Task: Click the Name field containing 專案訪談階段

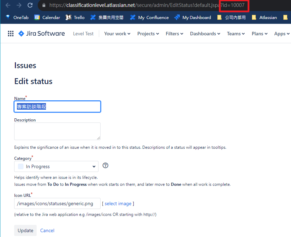Action: click(x=57, y=107)
